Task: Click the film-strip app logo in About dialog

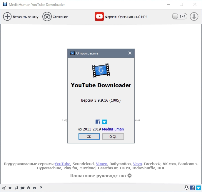Action: [x=101, y=70]
